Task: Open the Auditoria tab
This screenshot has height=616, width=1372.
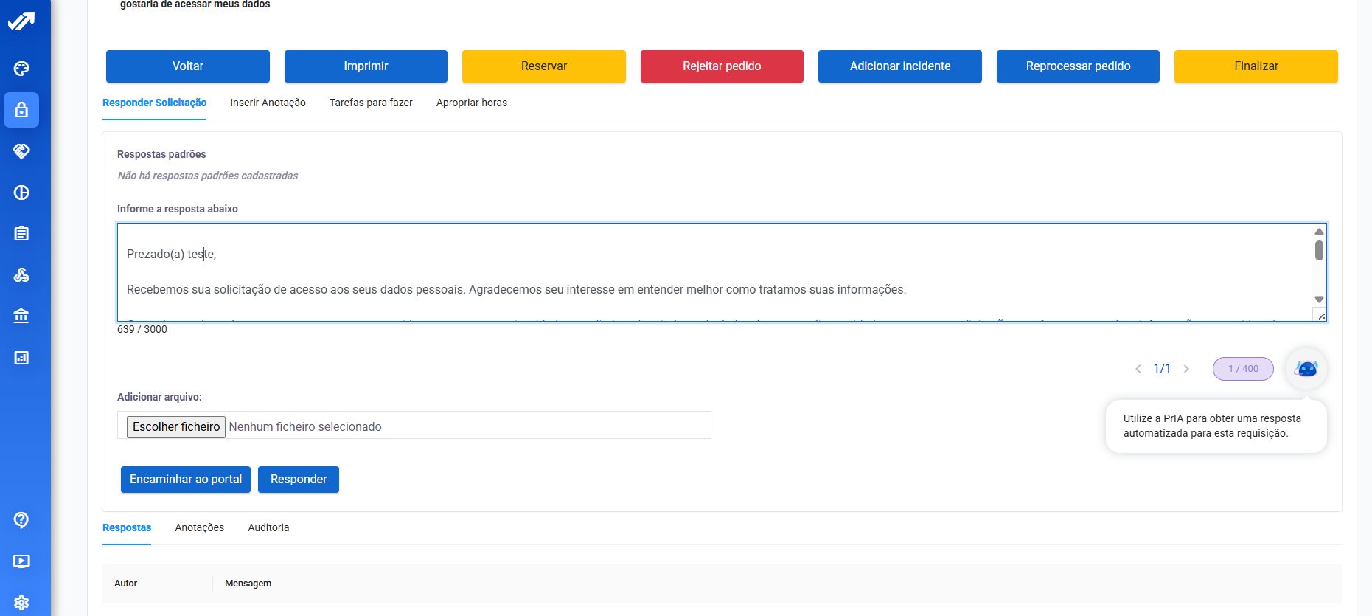Action: (268, 527)
